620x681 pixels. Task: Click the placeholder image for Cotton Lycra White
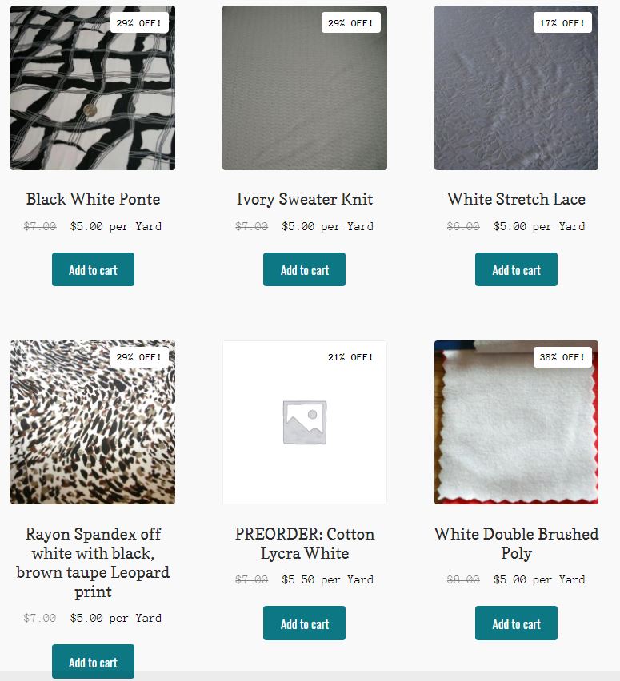tap(304, 422)
